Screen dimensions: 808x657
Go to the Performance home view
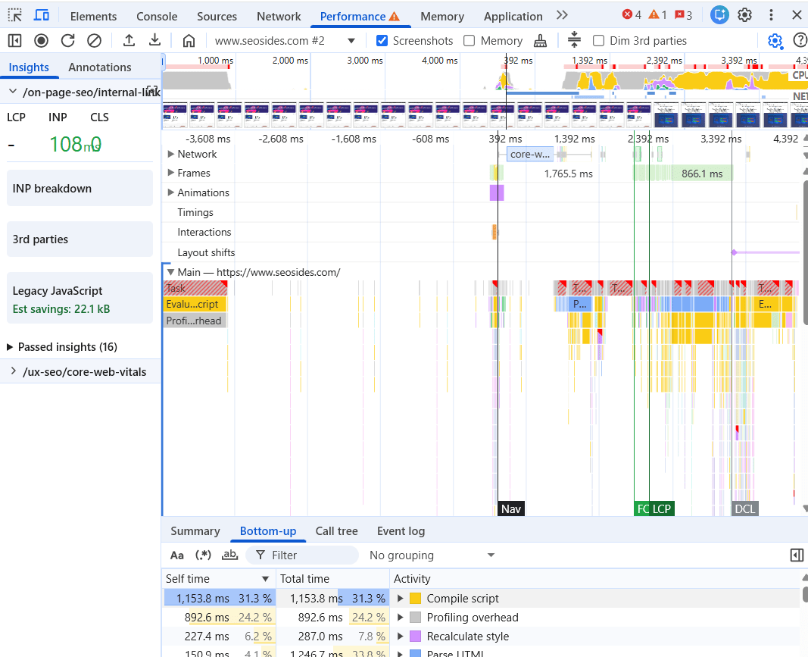point(189,40)
